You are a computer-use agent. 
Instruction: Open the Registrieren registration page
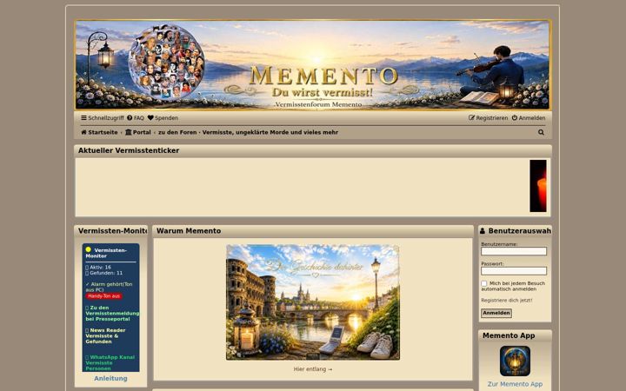[489, 118]
